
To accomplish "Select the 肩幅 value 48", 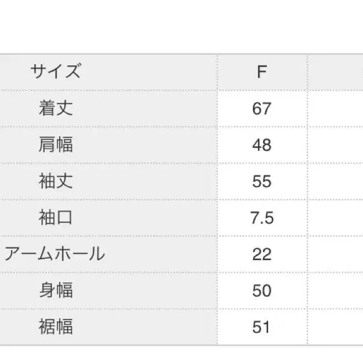I will pos(261,145).
